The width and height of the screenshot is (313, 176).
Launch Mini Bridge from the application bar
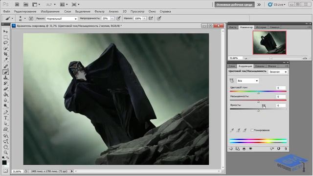pos(26,4)
